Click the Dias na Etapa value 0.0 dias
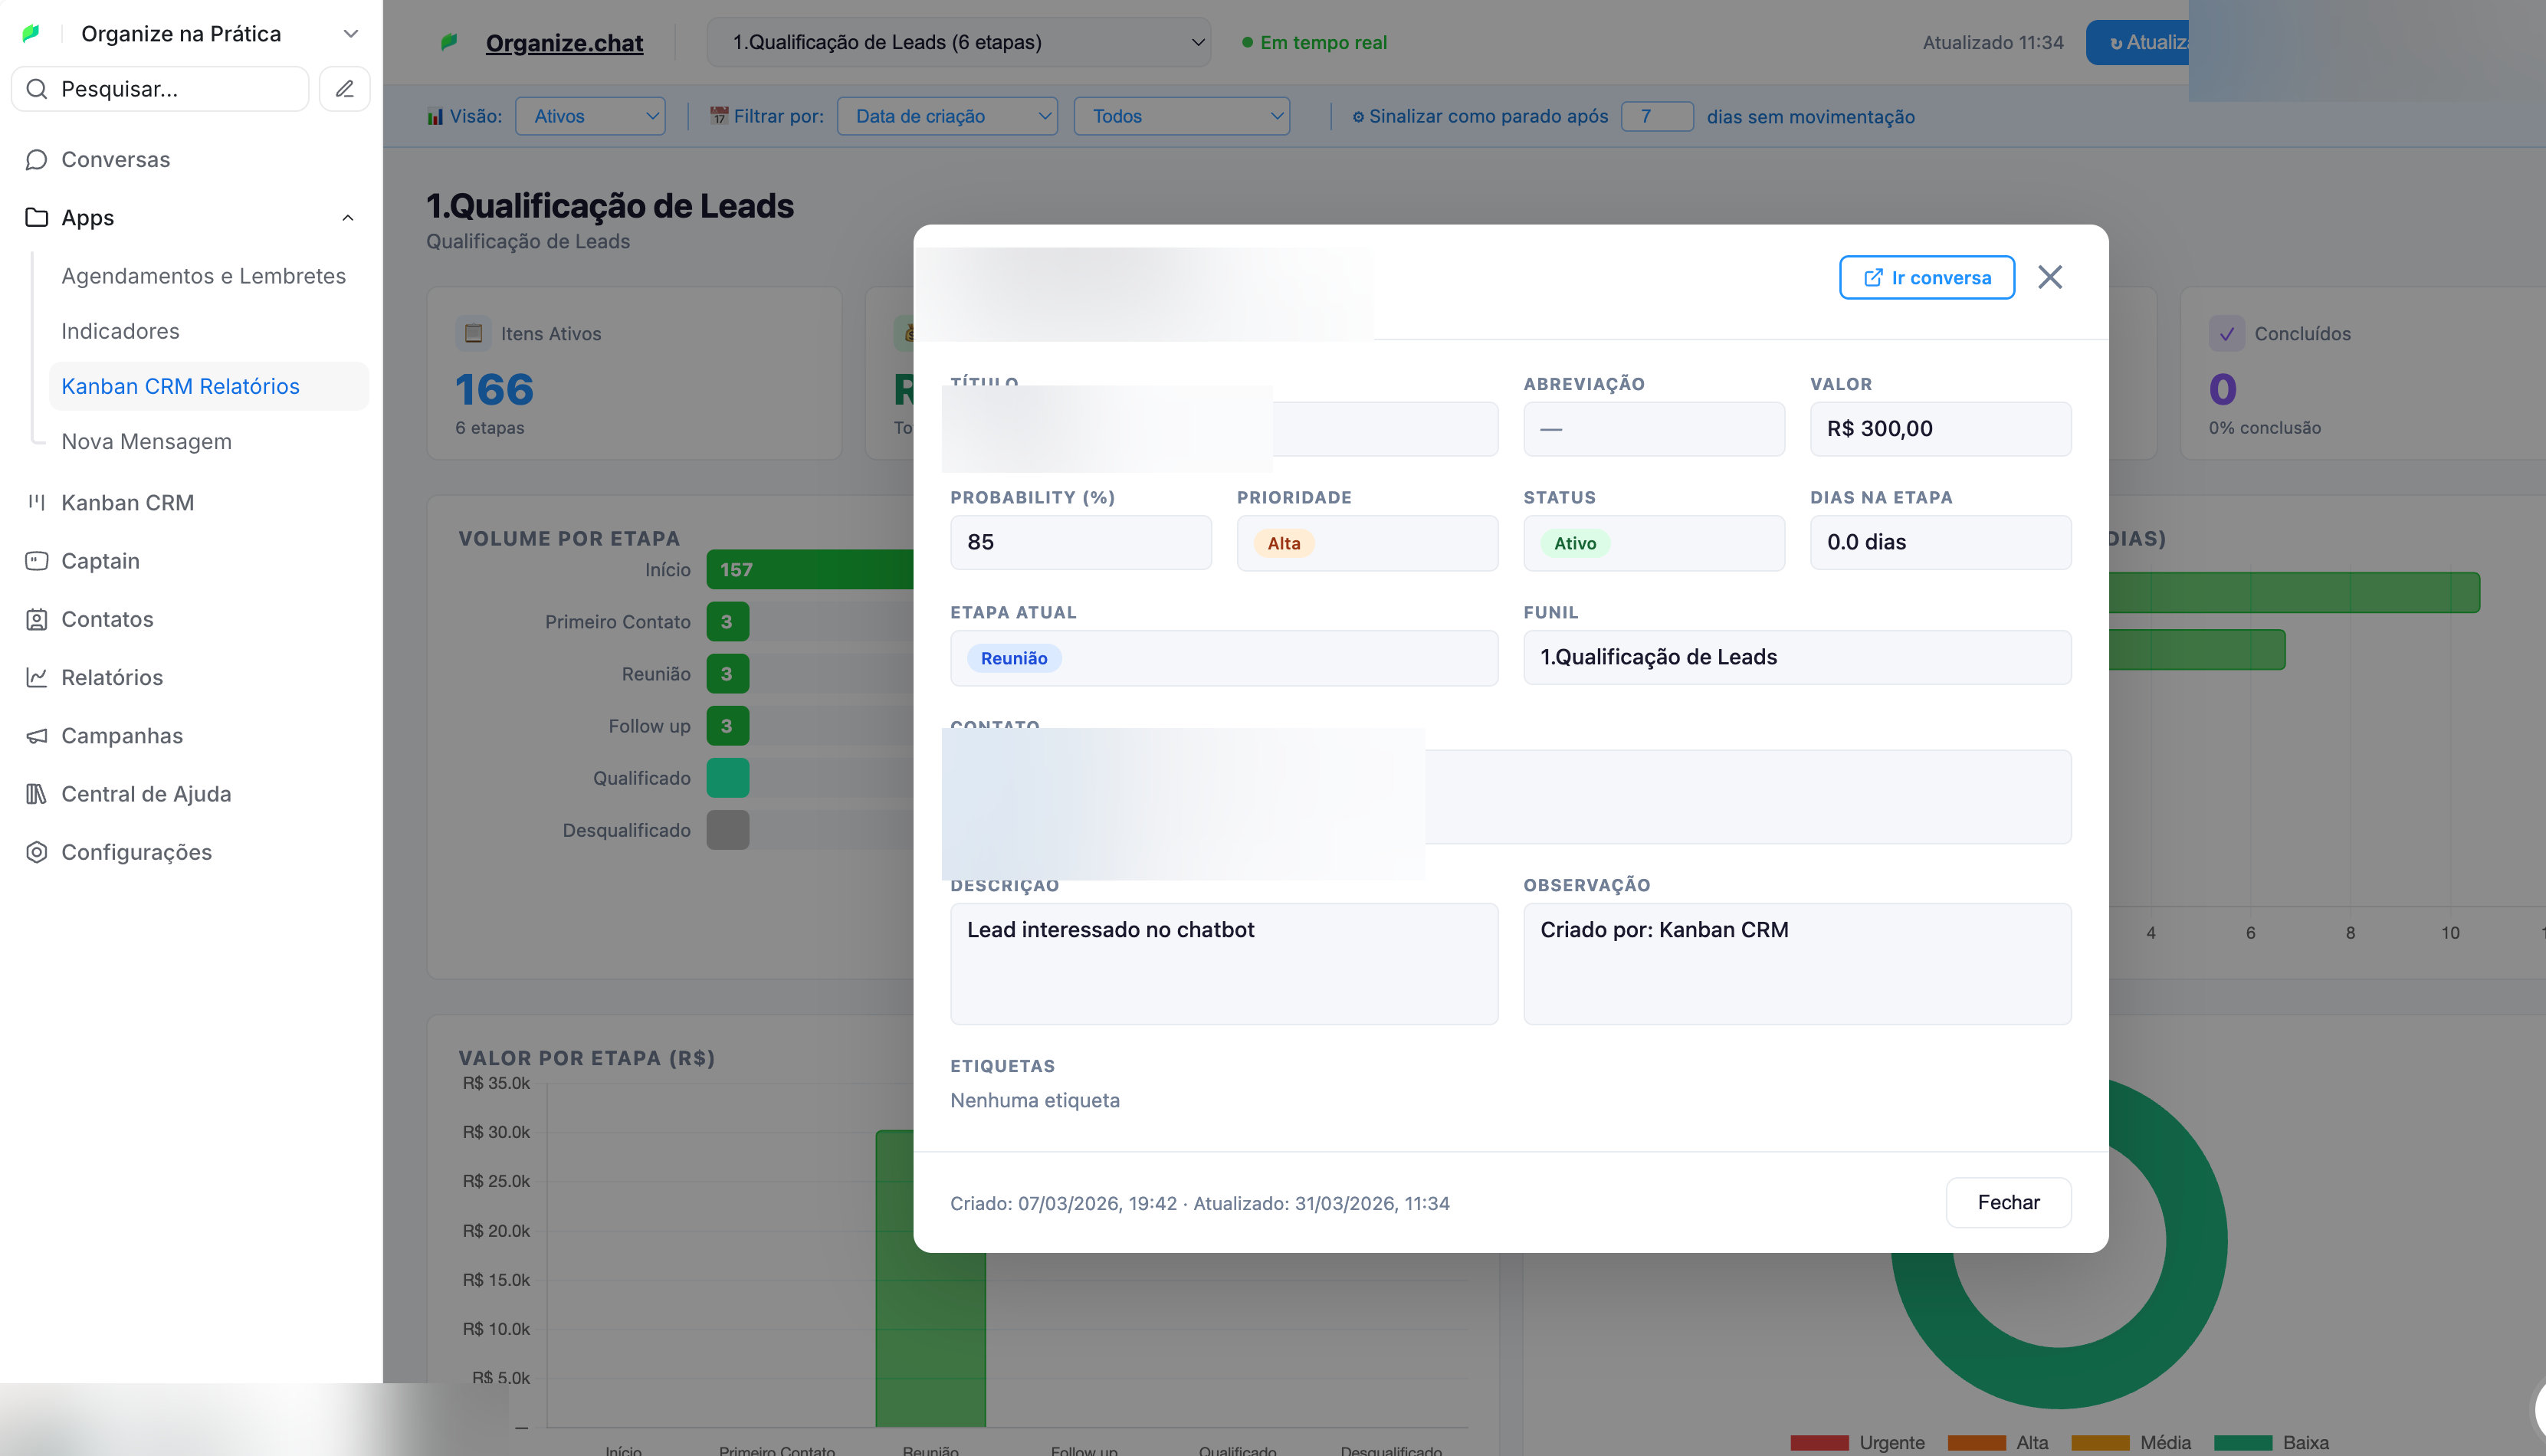 (1866, 542)
